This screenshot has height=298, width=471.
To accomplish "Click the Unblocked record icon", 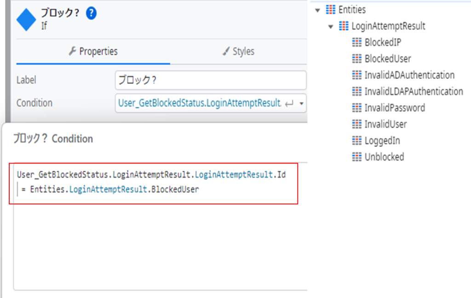I will (x=357, y=157).
